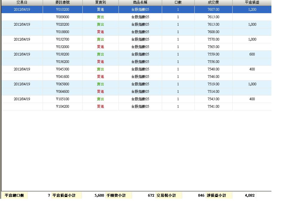Click 台股指數05 in the V038200 row
The image size is (292, 208).
(x=140, y=54)
